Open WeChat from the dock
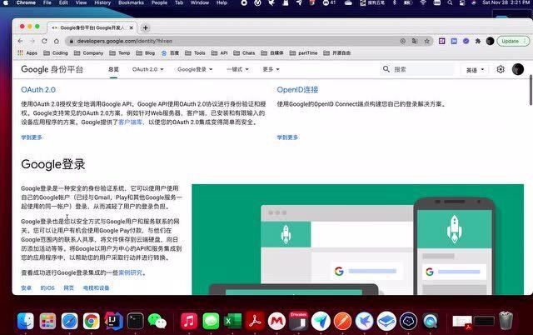This screenshot has height=335, width=533. coord(157,320)
